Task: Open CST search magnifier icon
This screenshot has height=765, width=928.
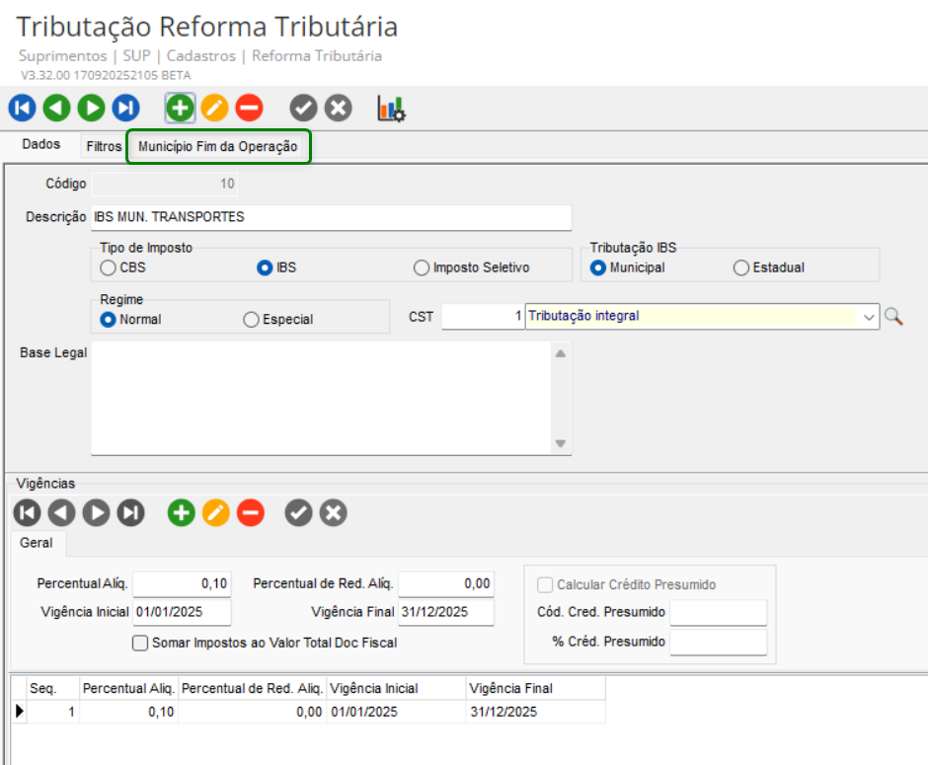Action: tap(893, 317)
